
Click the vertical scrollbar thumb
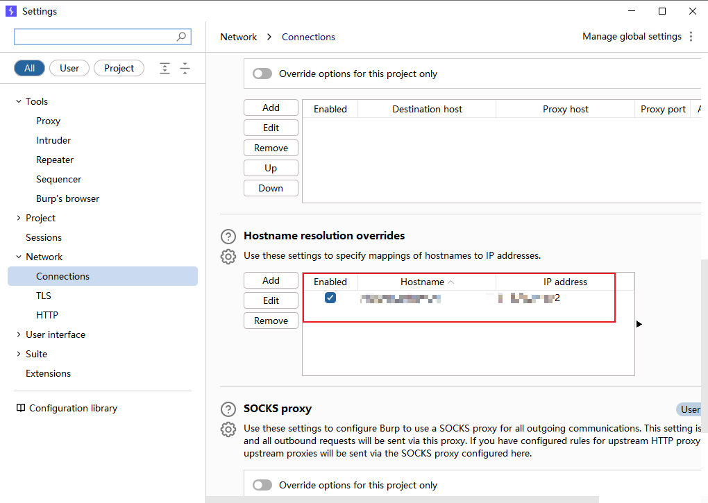(x=705, y=346)
